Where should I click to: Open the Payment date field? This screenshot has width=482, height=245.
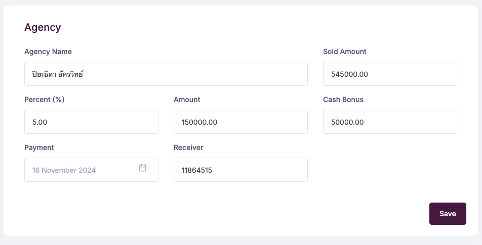[91, 170]
